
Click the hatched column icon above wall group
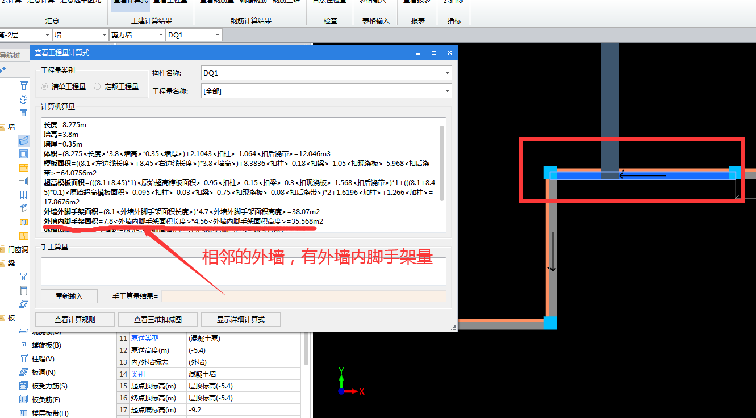24,112
